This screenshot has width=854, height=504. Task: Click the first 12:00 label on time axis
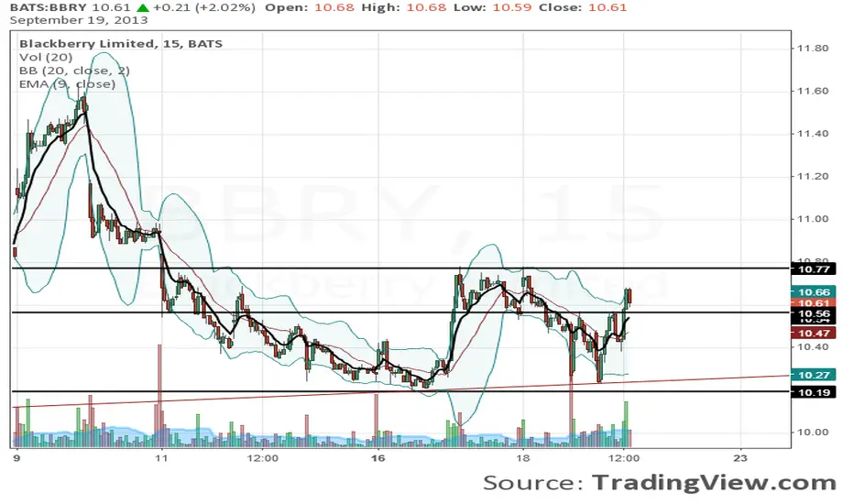point(262,458)
